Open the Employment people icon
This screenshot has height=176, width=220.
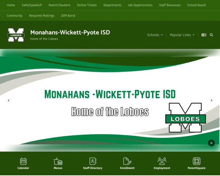(162, 161)
